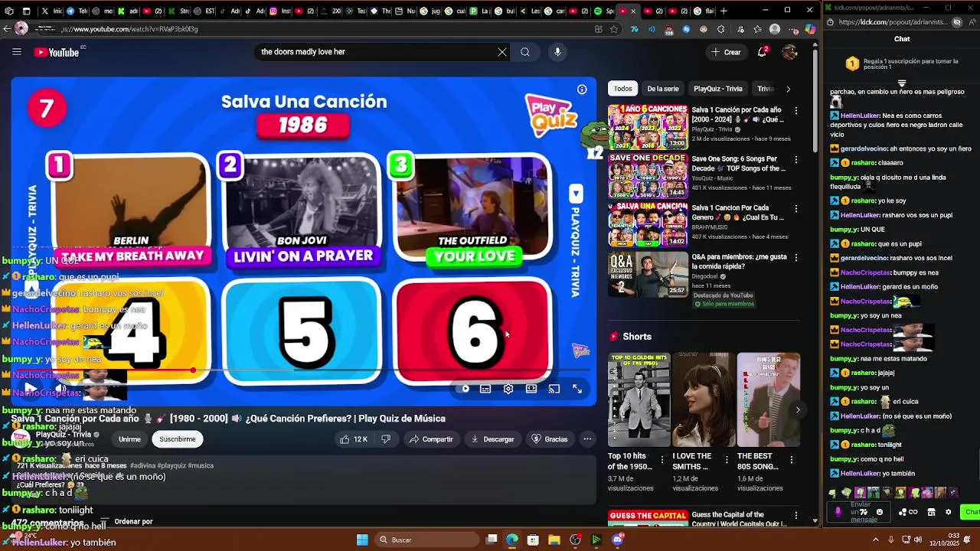Open Save One Song: 6 Songs Per Decade video
980x551 pixels.
648,175
